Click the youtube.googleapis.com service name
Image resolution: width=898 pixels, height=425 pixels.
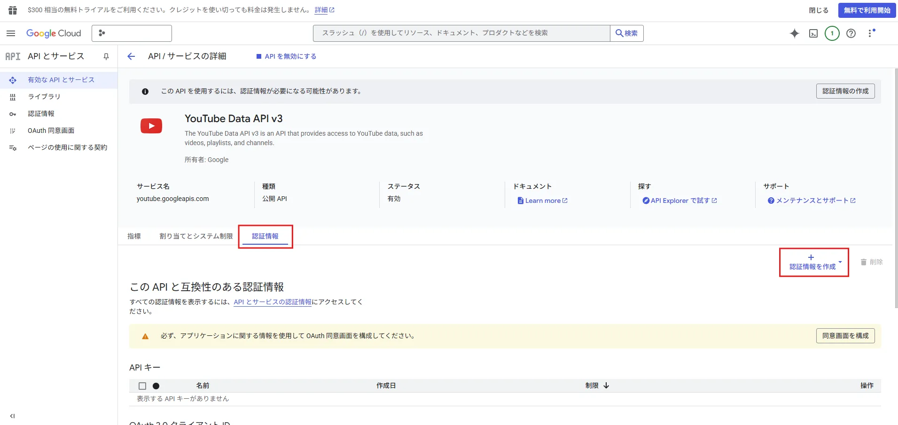(x=173, y=199)
